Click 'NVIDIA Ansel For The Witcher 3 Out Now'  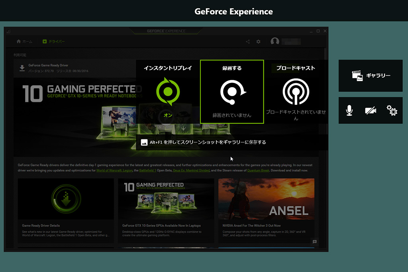[x=252, y=226]
